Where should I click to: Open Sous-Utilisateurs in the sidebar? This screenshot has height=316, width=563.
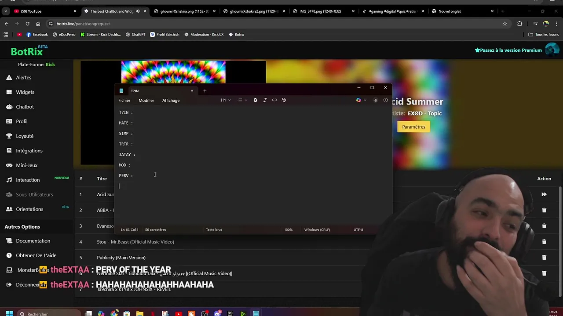click(x=34, y=194)
